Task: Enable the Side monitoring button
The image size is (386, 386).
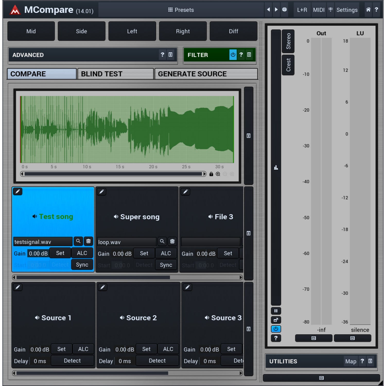Action: pos(82,31)
